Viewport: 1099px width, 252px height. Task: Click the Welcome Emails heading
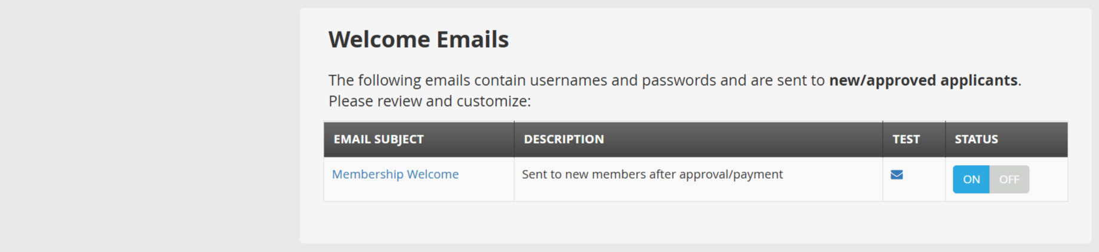click(418, 39)
